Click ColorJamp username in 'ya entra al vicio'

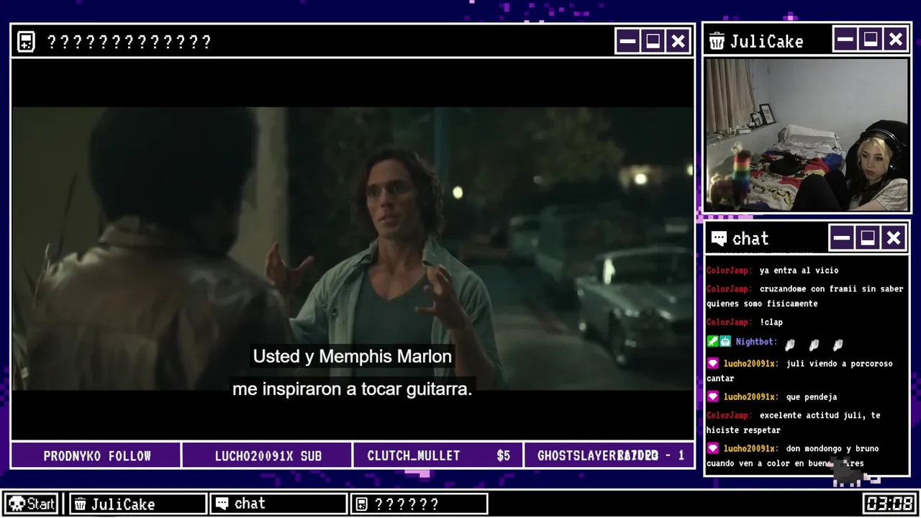[730, 271]
